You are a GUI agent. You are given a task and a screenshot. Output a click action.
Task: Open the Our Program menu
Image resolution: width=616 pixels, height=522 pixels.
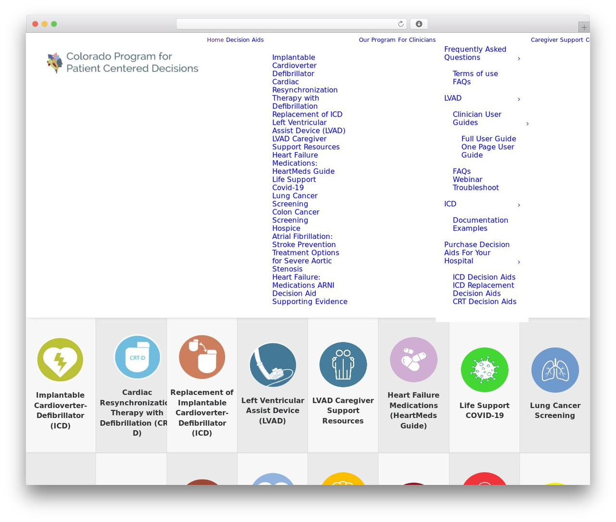coord(377,40)
